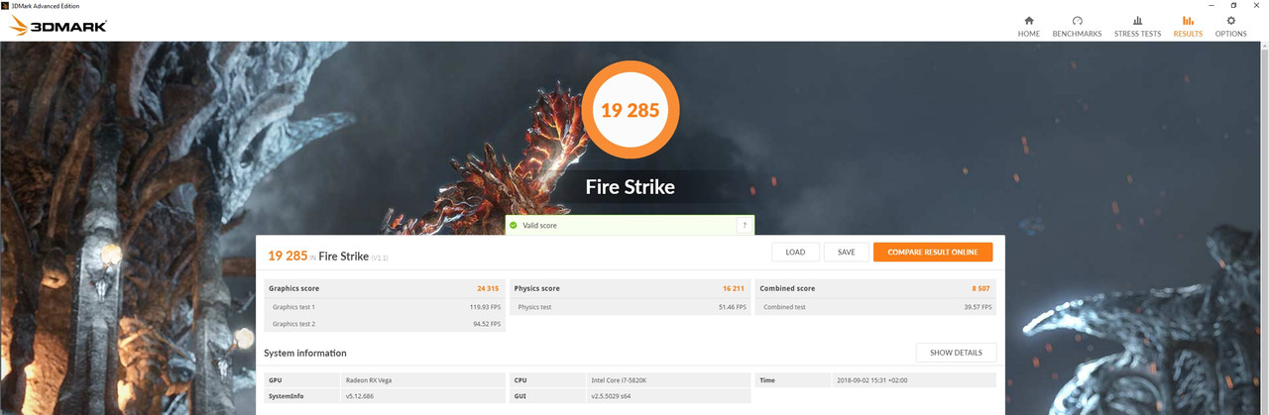Click the Home house icon
Image resolution: width=1269 pixels, height=415 pixels.
pos(1028,20)
